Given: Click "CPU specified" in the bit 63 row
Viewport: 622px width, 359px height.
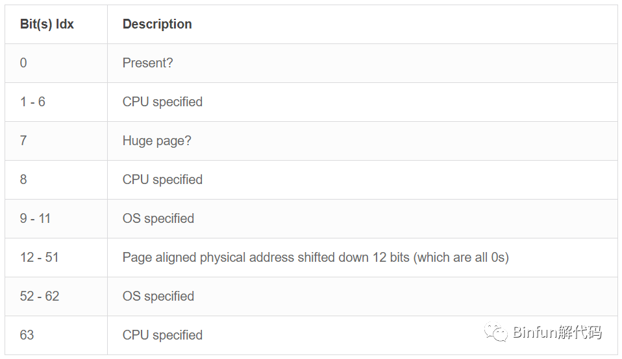Looking at the screenshot, I should click(x=162, y=335).
